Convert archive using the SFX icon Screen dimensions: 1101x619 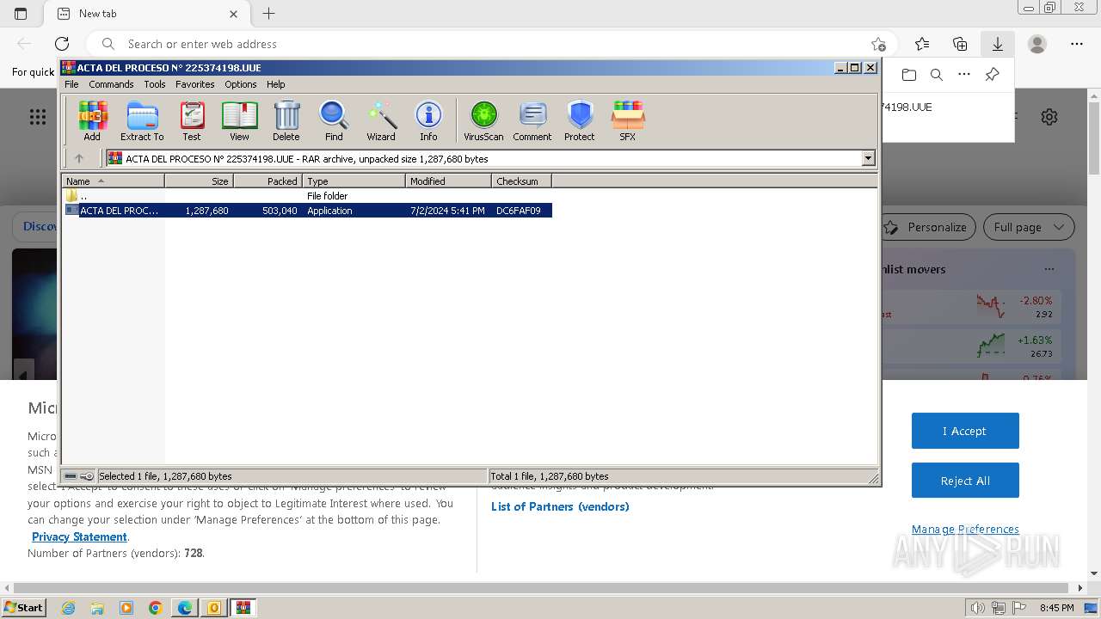tap(628, 120)
